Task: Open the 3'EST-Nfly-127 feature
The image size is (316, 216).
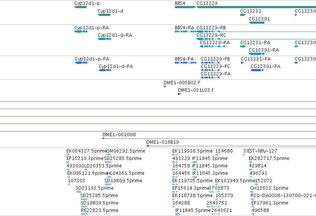Action: (244, 155)
